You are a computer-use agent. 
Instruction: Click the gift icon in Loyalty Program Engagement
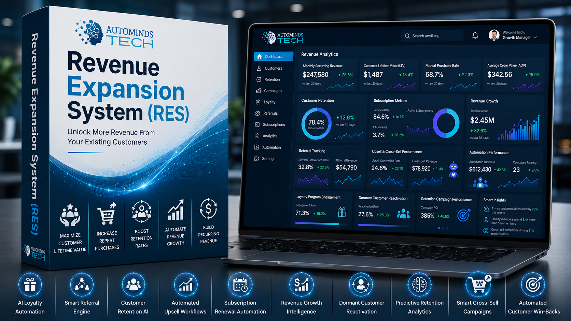(342, 212)
